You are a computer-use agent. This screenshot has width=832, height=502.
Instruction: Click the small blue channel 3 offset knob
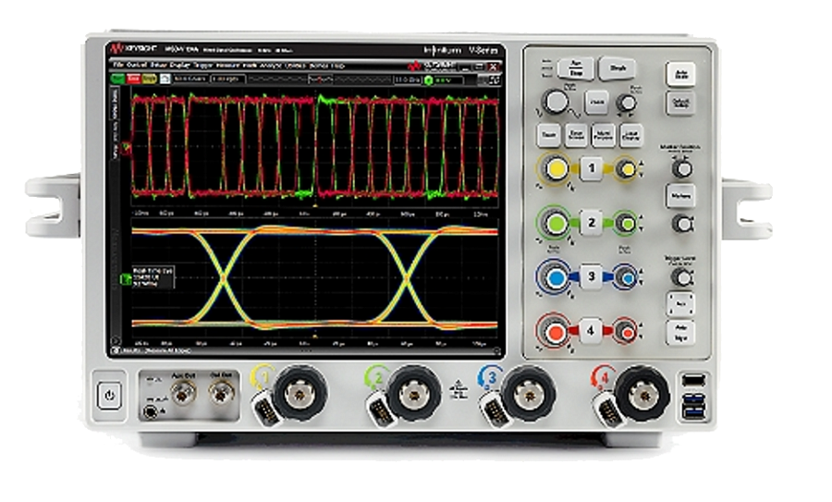pyautogui.click(x=626, y=277)
